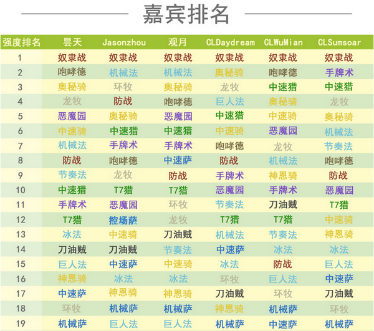Click 机械法 in CLSumsoar's rank 6 row
The height and width of the screenshot is (331, 374).
339,132
